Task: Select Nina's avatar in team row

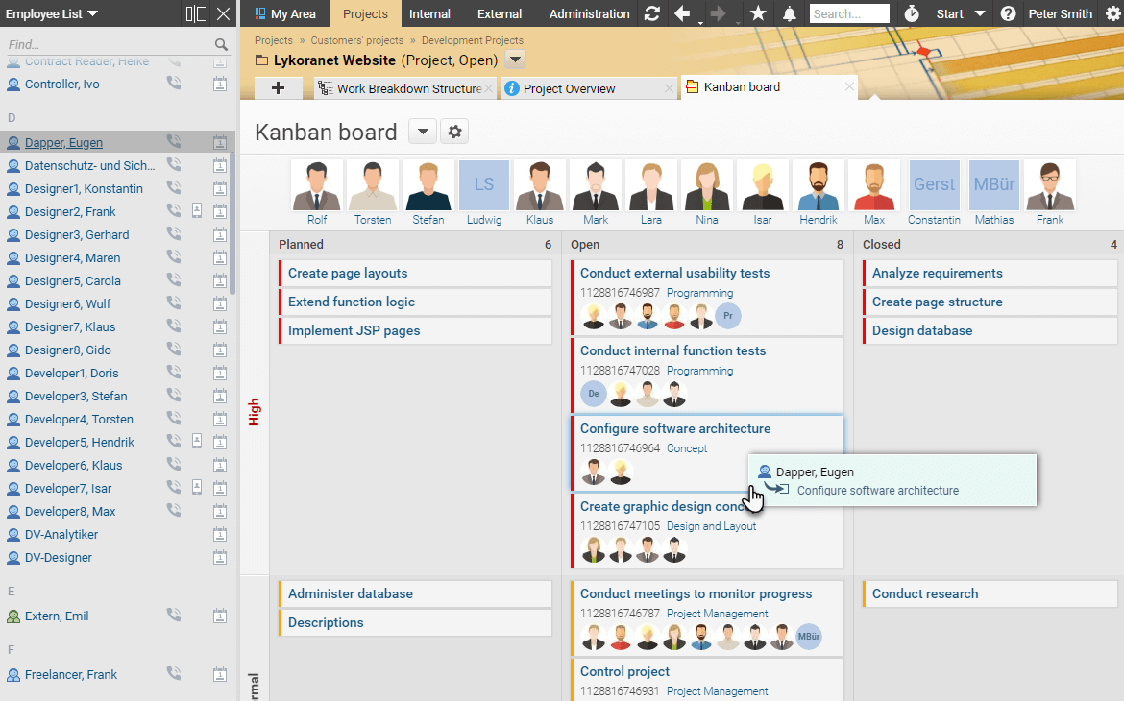Action: tap(707, 185)
